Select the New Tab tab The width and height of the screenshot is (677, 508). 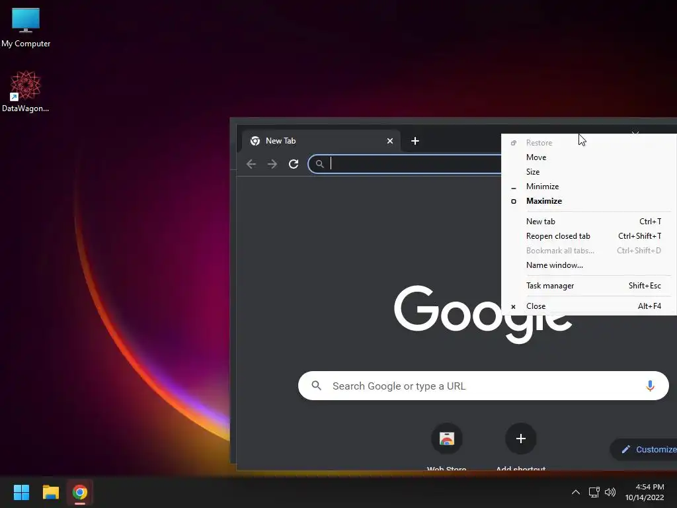[321, 141]
